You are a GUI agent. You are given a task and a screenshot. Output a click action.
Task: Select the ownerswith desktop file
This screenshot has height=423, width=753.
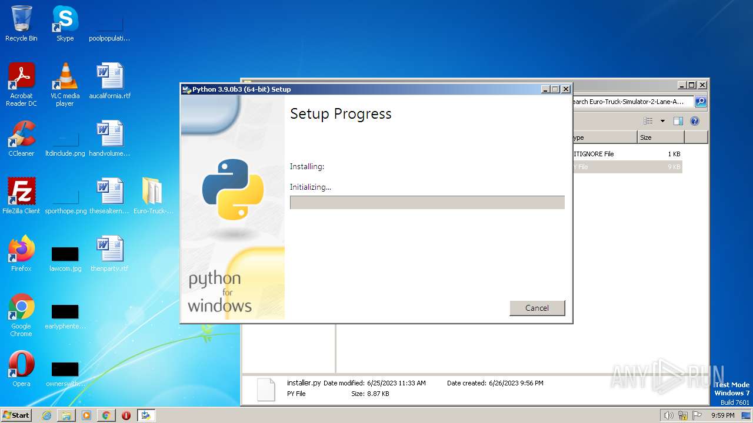point(65,374)
